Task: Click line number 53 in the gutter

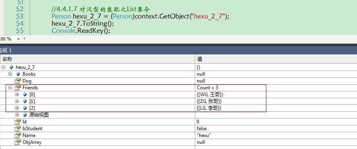Action: (x=20, y=16)
